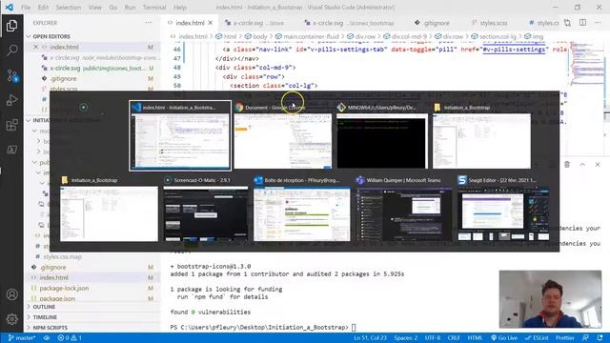
Task: Open the Search view in activity bar
Action: point(11,50)
